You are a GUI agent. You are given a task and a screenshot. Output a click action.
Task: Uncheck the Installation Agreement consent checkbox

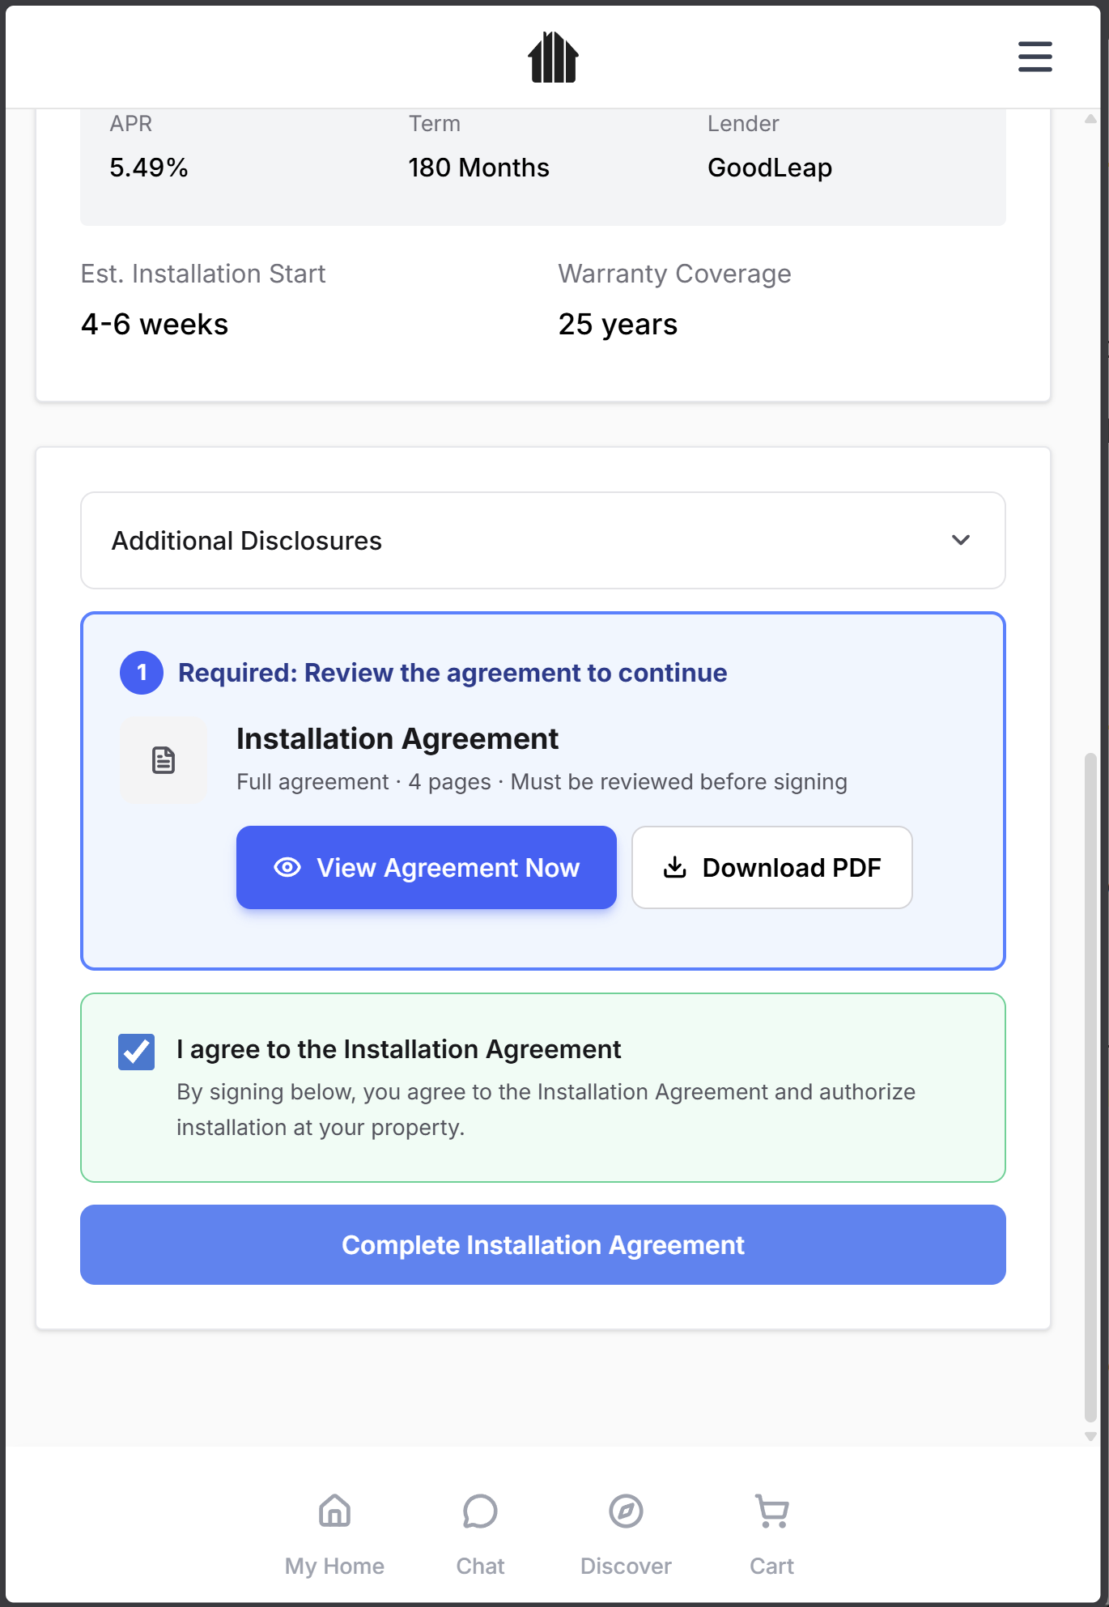(136, 1052)
